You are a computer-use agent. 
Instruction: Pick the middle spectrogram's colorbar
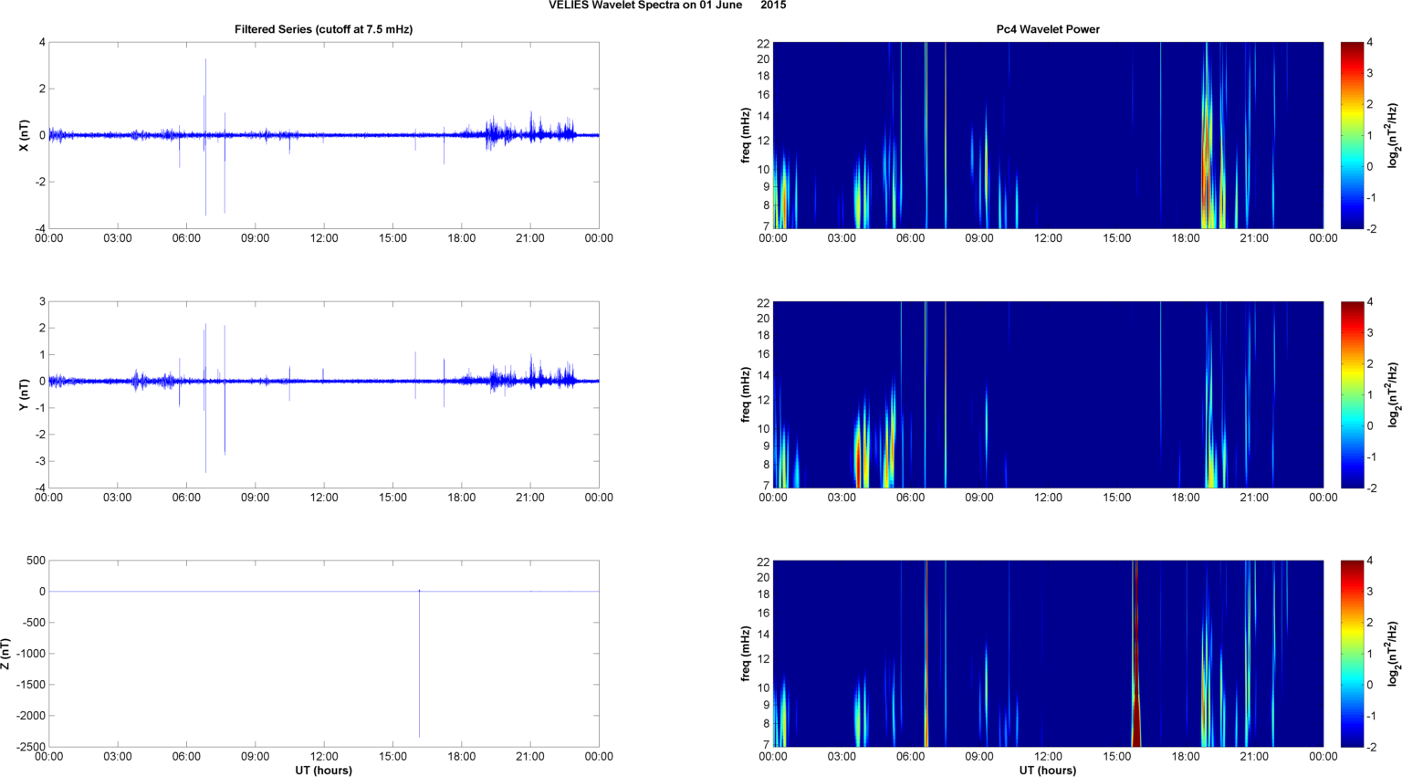[1353, 394]
